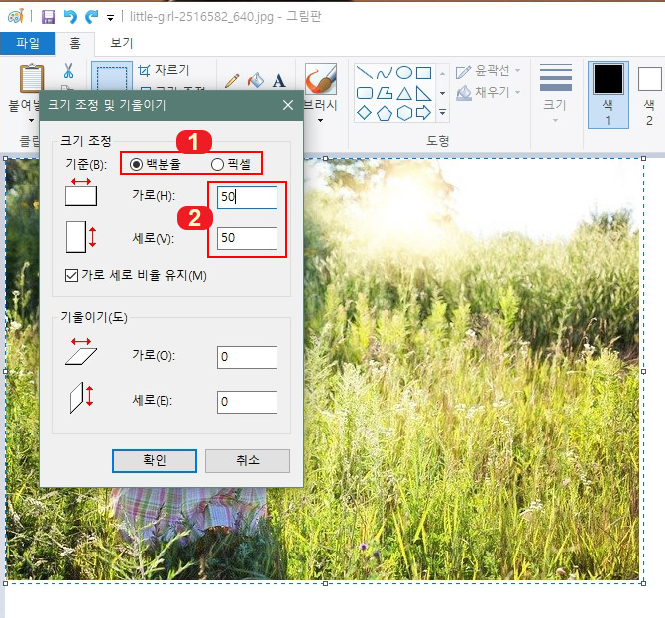Click the 가로(O) skew input field

(247, 357)
